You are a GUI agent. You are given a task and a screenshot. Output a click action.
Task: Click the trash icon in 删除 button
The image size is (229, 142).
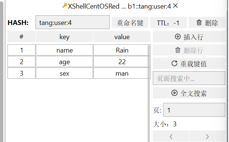199,23
